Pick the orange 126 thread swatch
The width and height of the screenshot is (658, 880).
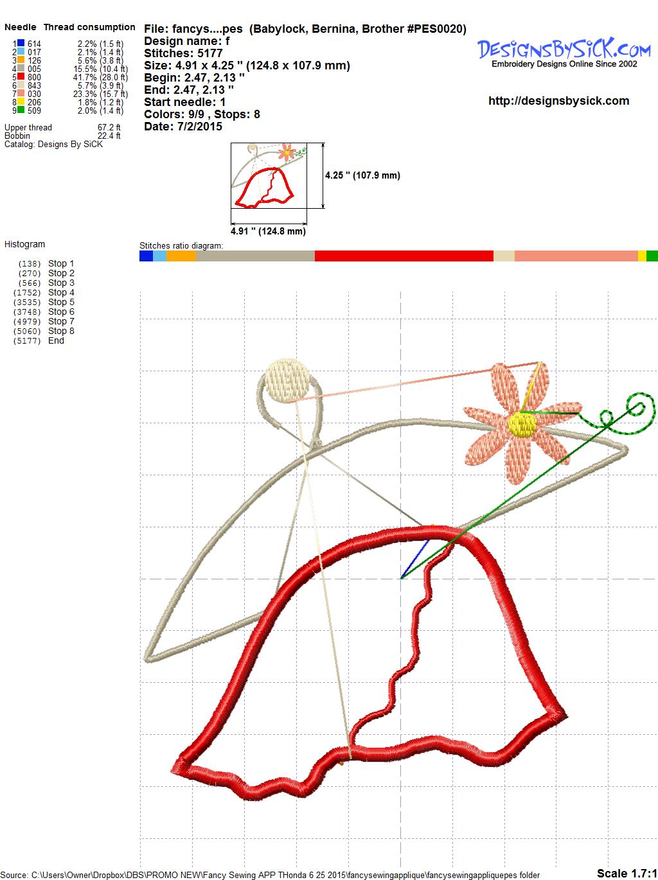pyautogui.click(x=21, y=60)
